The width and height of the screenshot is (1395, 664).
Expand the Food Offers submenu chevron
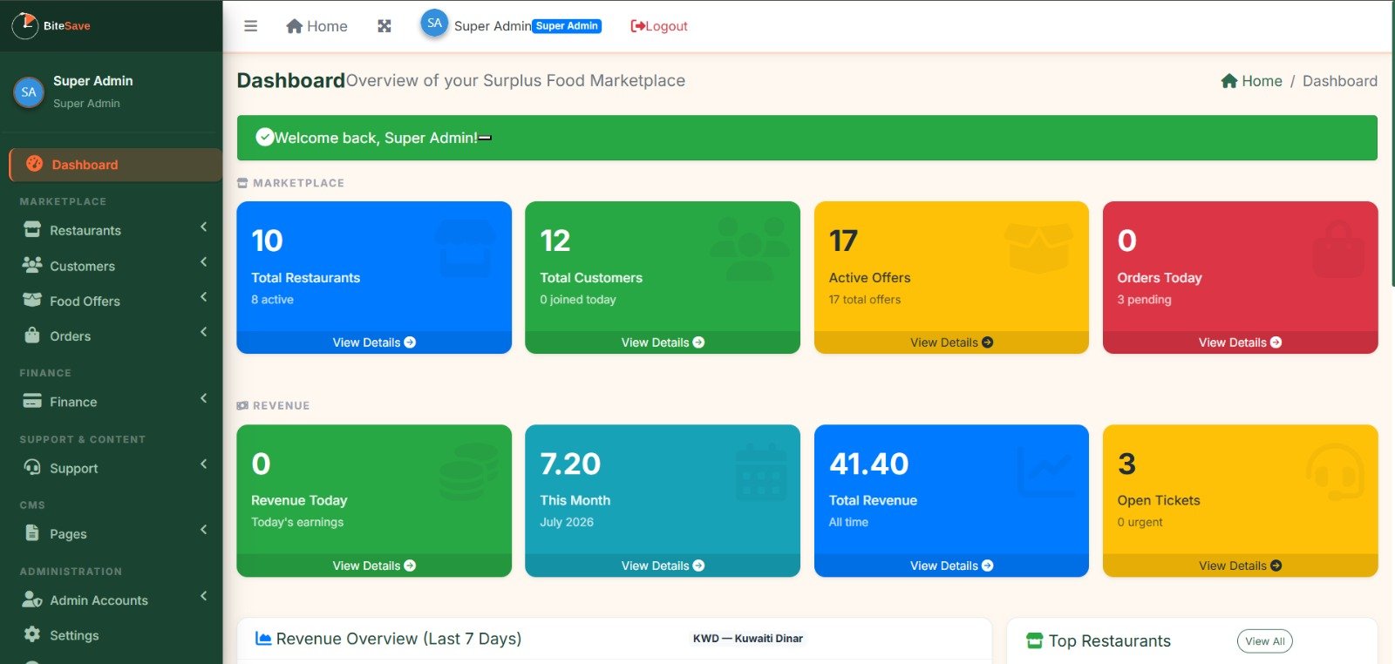203,296
